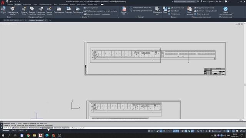The image size is (246, 138).
Task: Click Слои подложки button
Action: click(x=91, y=8)
